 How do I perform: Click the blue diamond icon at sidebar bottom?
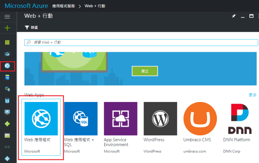pos(7,159)
